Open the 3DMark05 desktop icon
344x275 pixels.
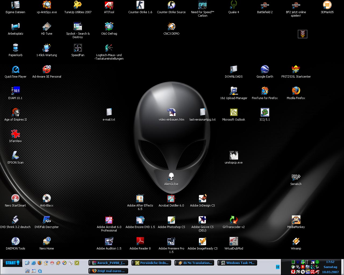point(327,8)
